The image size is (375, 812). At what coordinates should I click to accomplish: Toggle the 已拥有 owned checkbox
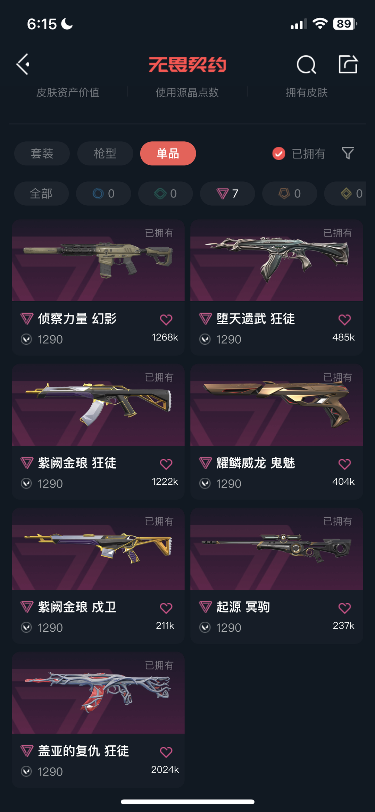(x=278, y=154)
